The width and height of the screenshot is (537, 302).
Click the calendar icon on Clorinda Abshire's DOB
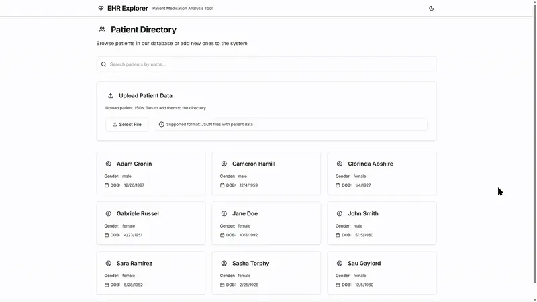click(338, 185)
